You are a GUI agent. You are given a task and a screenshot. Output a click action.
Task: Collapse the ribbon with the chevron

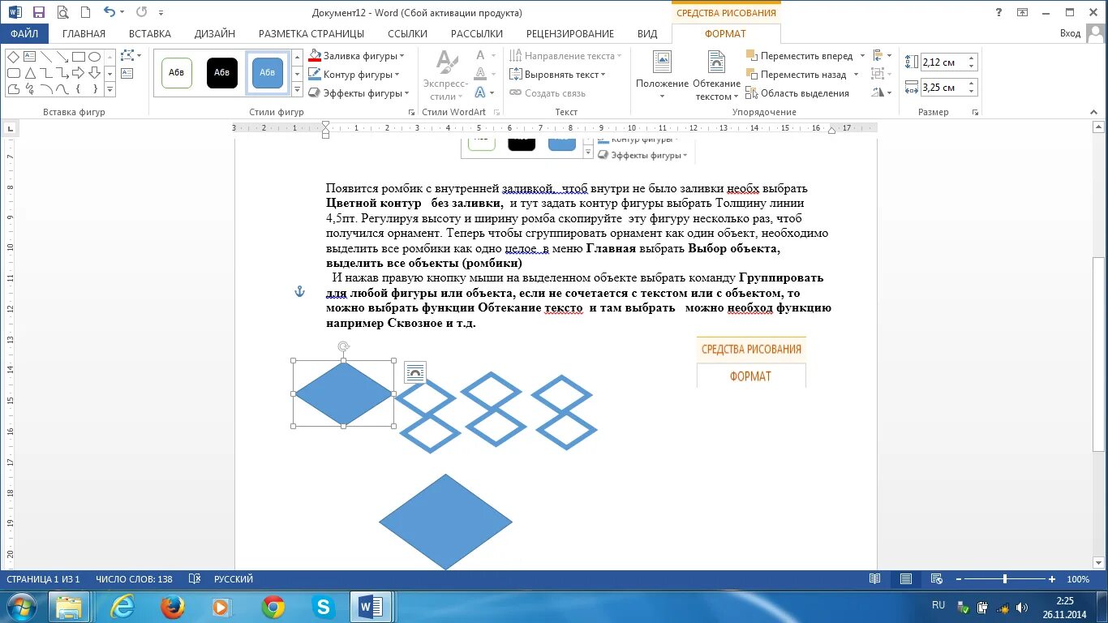tap(1095, 112)
